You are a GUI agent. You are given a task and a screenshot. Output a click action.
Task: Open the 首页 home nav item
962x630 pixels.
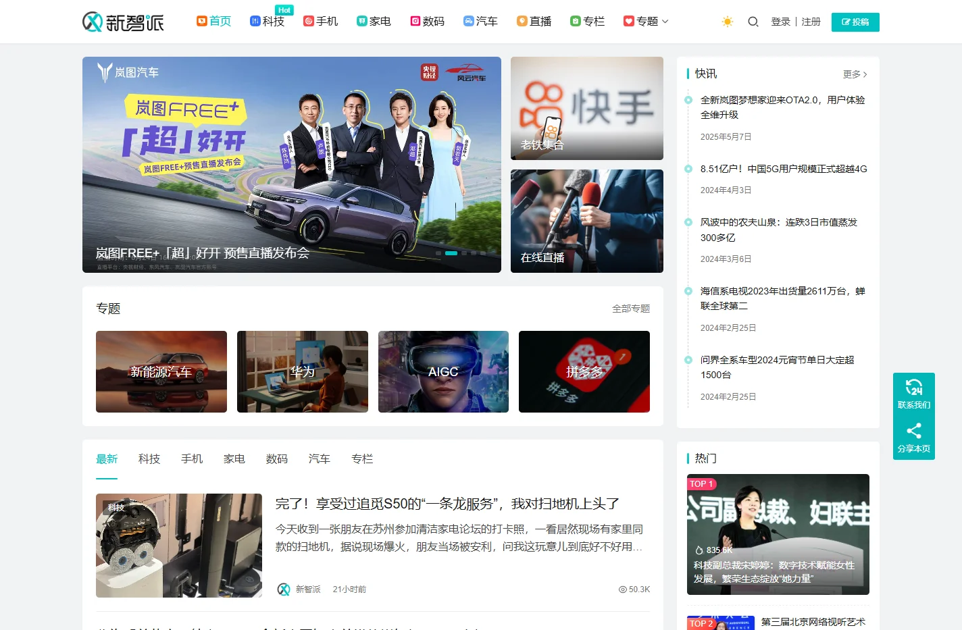(x=213, y=22)
